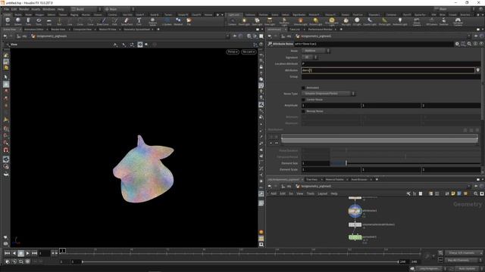Select the Platonic Solids shelf tool
This screenshot has width=485, height=272.
pos(152,21)
